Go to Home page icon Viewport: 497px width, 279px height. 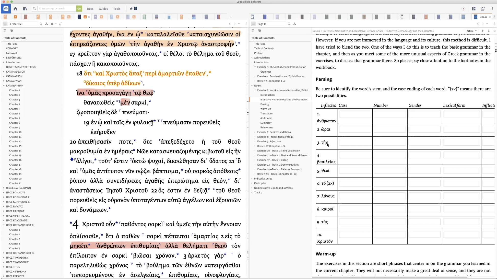pos(15,8)
